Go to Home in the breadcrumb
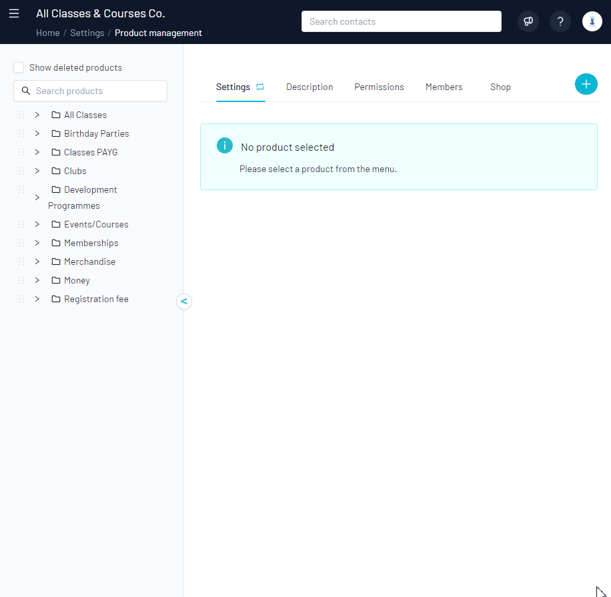 [x=47, y=33]
